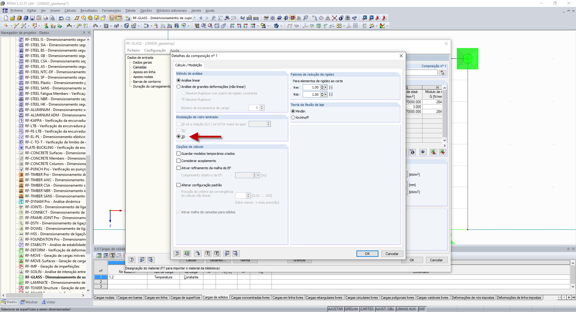
Task: Select the 2D laminated glass modeling option
Action: (x=181, y=137)
